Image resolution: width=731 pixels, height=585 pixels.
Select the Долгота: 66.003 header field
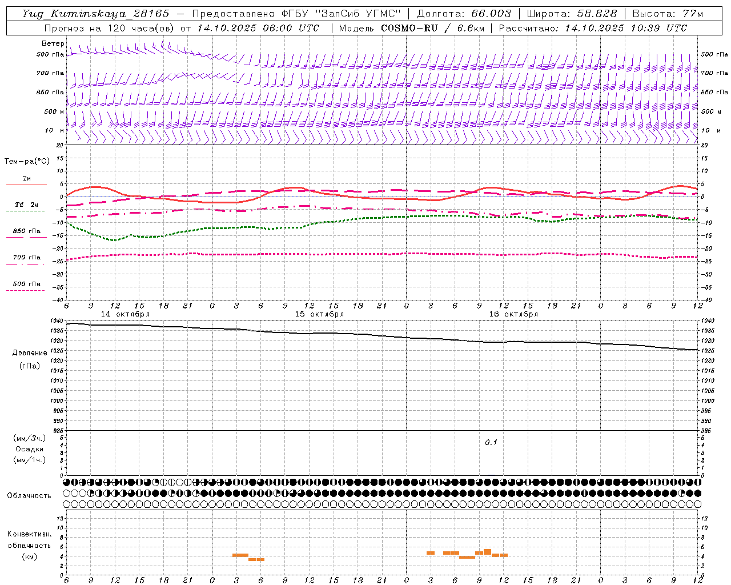pos(464,14)
